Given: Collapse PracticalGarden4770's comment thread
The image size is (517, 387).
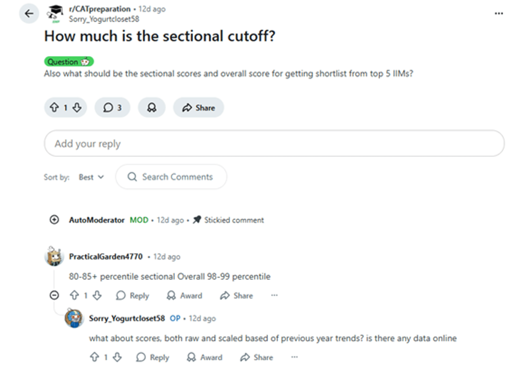Looking at the screenshot, I should tap(54, 296).
